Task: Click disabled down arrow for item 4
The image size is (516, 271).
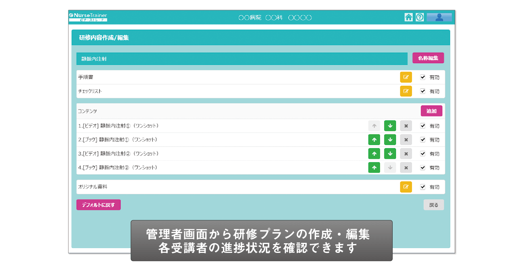Action: (x=390, y=168)
